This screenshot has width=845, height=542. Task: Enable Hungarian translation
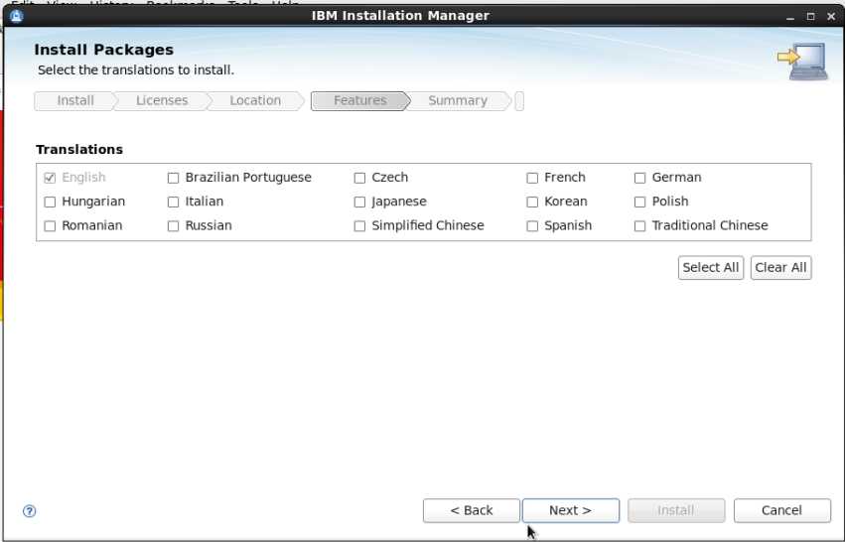click(x=50, y=203)
